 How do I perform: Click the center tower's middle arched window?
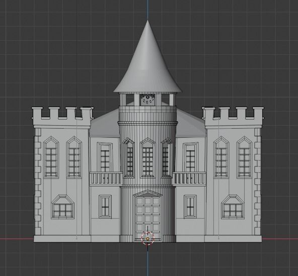tap(147, 158)
